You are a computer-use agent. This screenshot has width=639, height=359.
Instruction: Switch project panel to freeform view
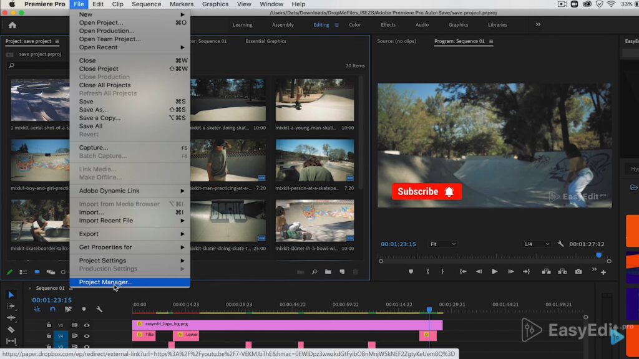[51, 272]
